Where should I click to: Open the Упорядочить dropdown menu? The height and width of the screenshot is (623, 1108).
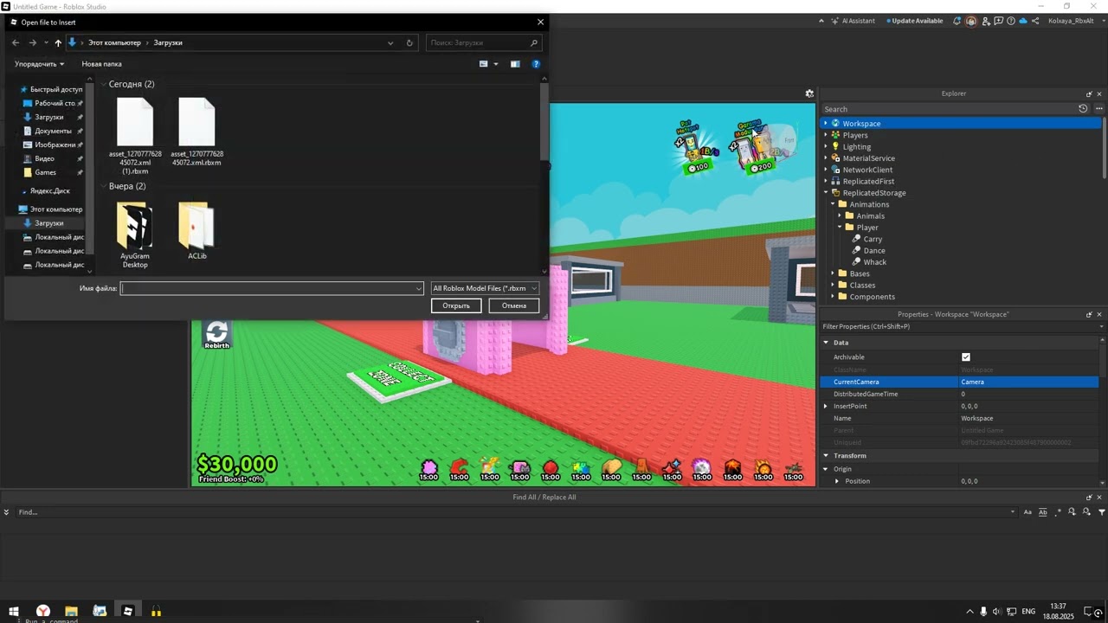point(39,64)
